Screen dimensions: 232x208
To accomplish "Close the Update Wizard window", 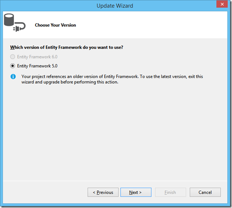I will pos(222,4).
